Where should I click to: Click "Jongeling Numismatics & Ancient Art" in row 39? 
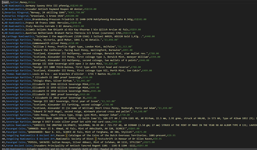(30, 136)
